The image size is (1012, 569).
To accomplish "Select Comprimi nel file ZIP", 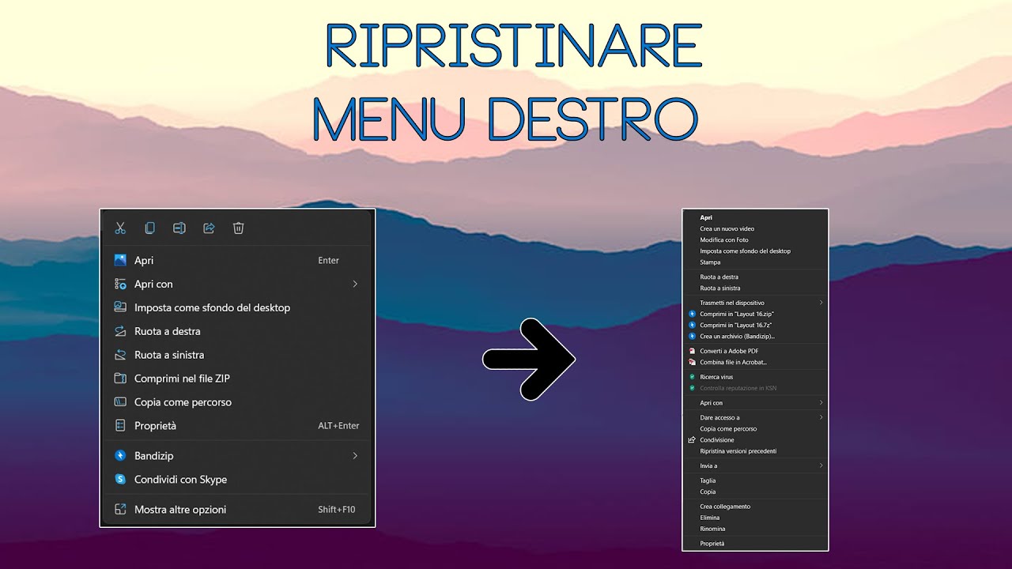I will click(237, 379).
